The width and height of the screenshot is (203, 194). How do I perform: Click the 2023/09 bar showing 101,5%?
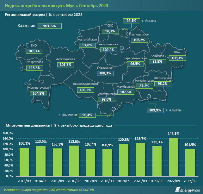[190, 163]
